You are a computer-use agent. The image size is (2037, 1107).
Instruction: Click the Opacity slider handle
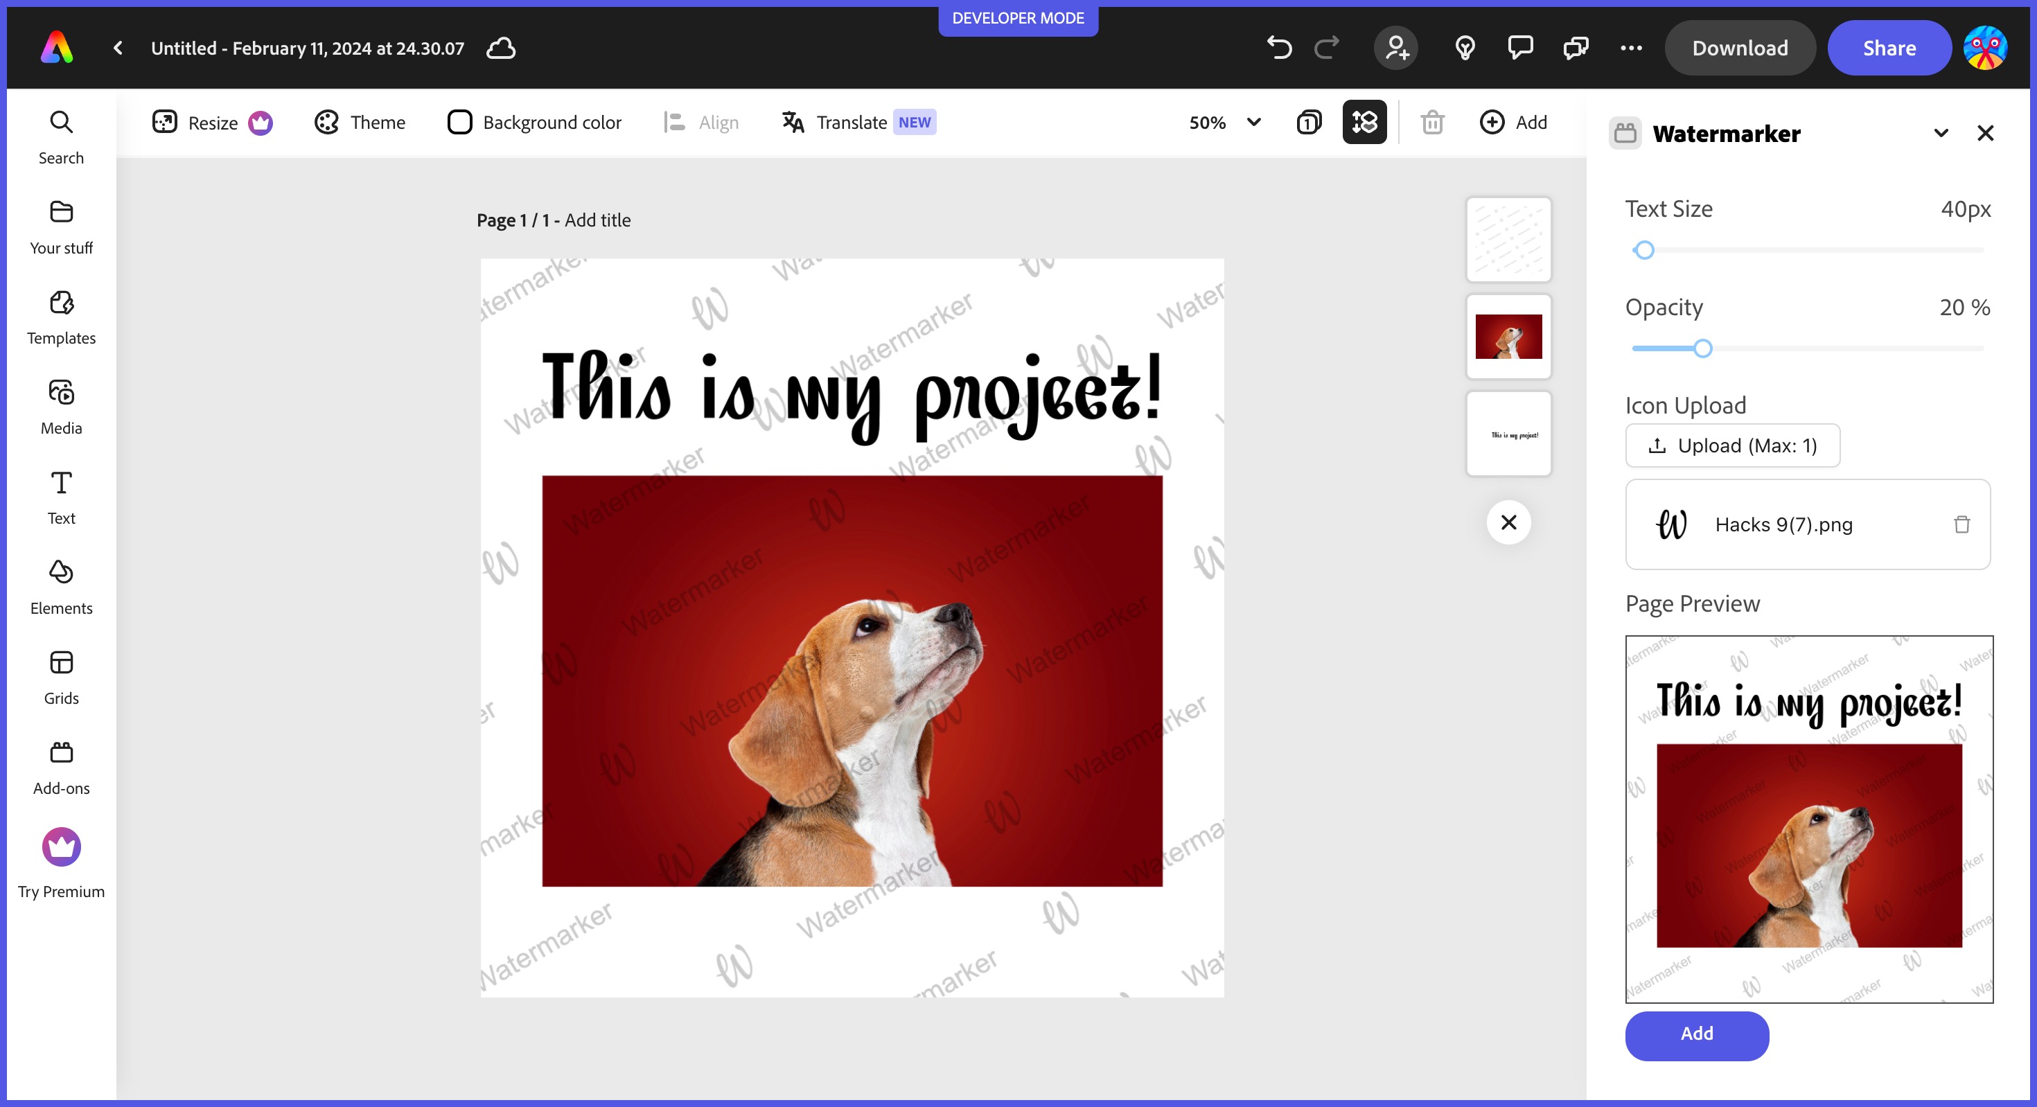point(1702,348)
